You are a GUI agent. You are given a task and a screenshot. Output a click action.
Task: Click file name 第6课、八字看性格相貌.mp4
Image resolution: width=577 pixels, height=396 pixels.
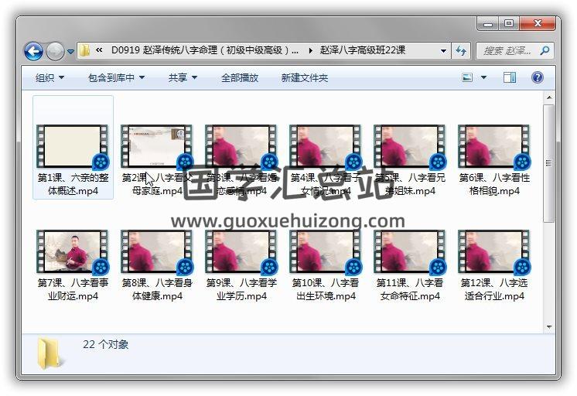coord(494,184)
